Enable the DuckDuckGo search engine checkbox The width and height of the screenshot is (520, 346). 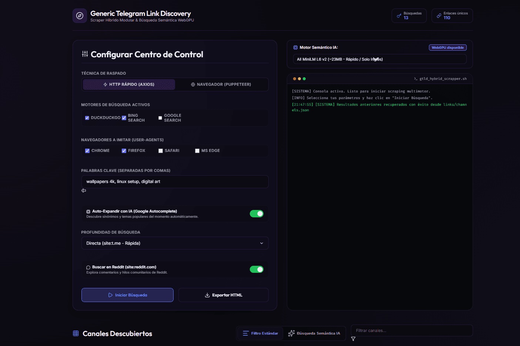click(x=87, y=118)
